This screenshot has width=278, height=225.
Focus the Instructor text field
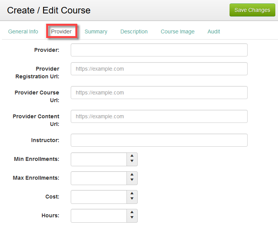[x=159, y=140]
